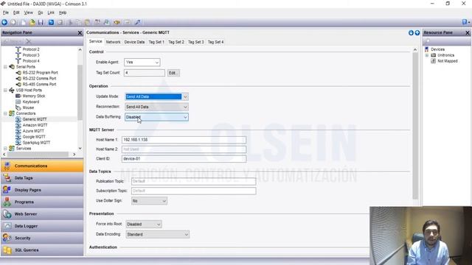Select Sparkplug MQTT connector

click(36, 143)
